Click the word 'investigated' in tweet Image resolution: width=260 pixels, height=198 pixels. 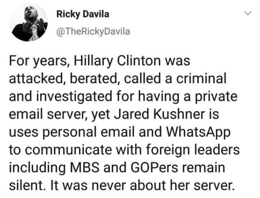click(x=74, y=97)
